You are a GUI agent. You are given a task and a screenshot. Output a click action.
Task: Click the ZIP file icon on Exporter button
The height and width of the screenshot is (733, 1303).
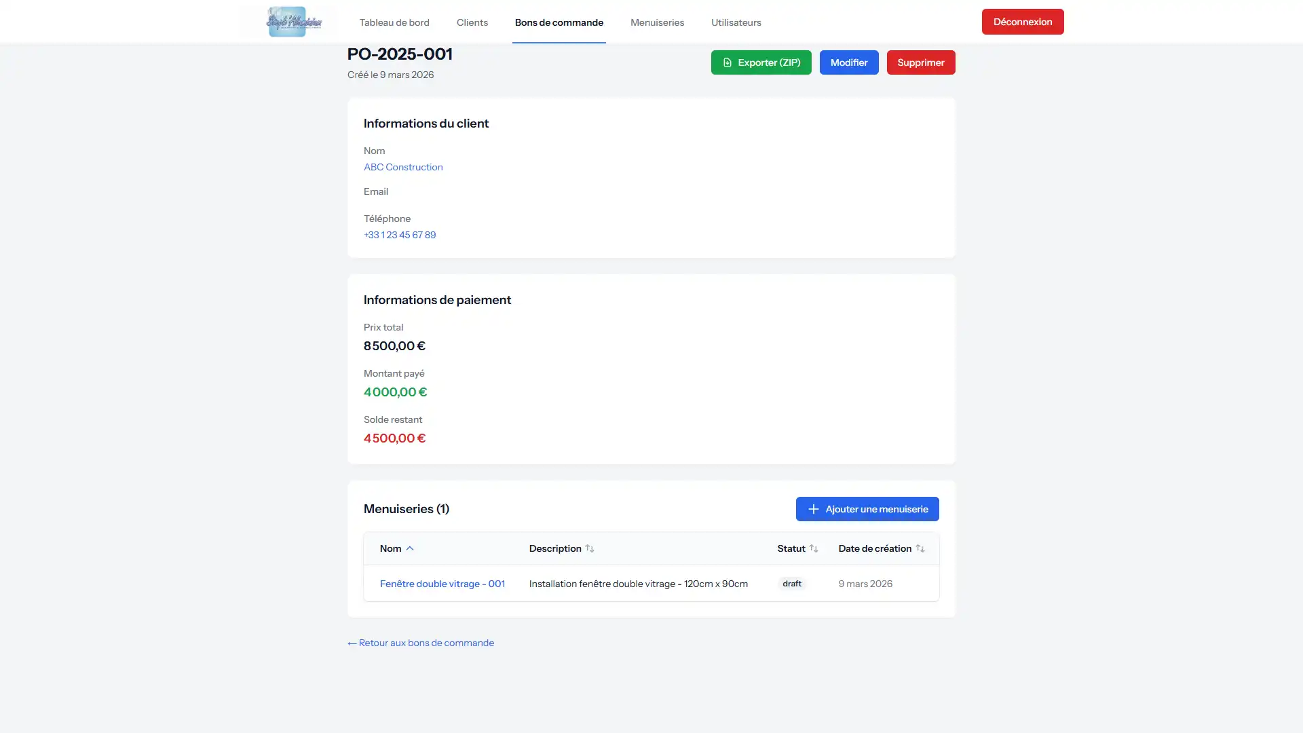click(727, 62)
